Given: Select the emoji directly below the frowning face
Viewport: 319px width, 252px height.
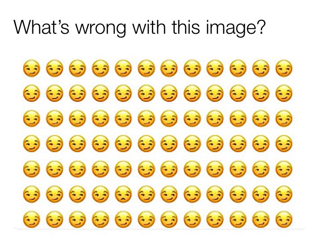Looking at the screenshot, I should point(123,219).
